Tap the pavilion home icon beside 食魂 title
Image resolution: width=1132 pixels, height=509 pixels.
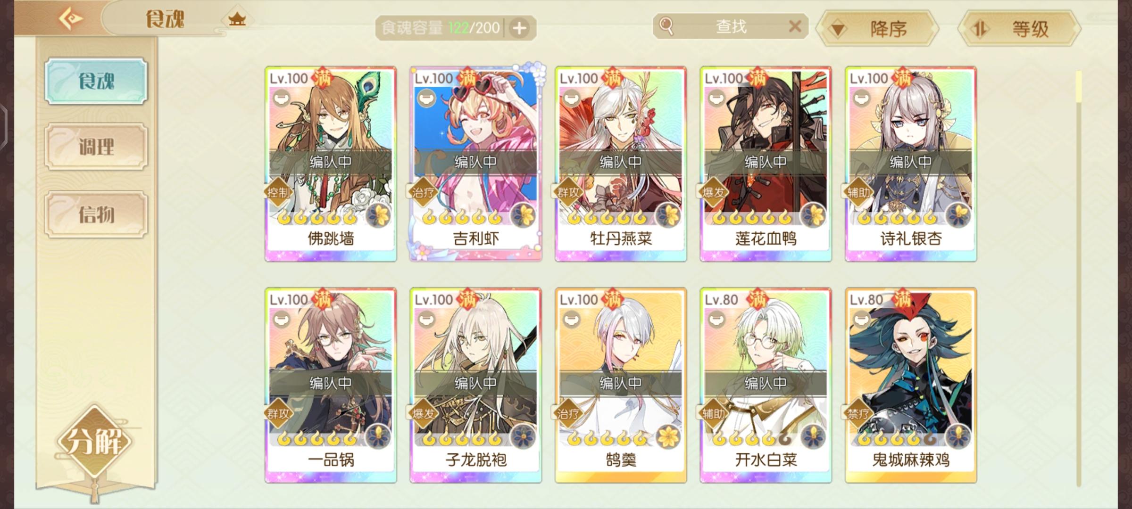click(x=237, y=20)
